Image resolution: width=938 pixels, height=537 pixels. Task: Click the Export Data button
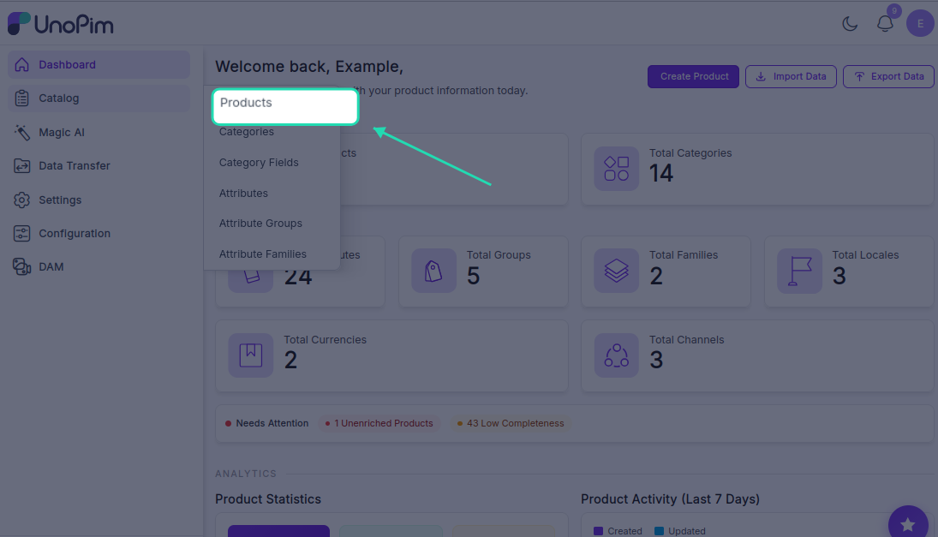pyautogui.click(x=888, y=76)
